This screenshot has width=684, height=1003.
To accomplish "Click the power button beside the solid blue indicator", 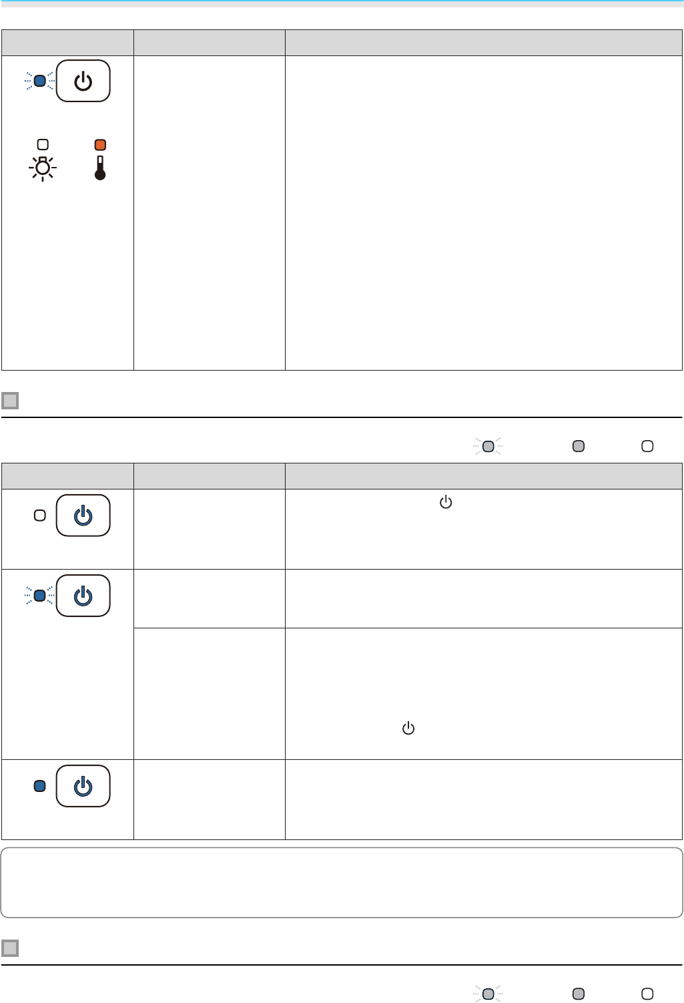I will coord(83,786).
